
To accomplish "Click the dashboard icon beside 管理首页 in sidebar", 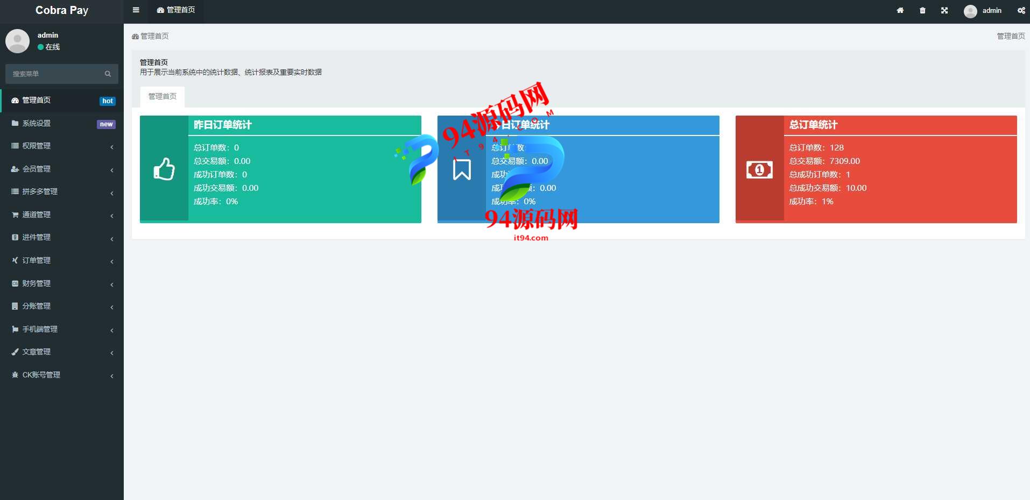I will (15, 101).
